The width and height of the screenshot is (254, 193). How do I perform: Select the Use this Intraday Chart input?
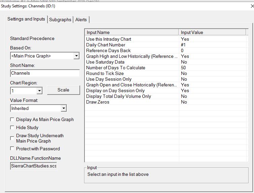[108, 39]
